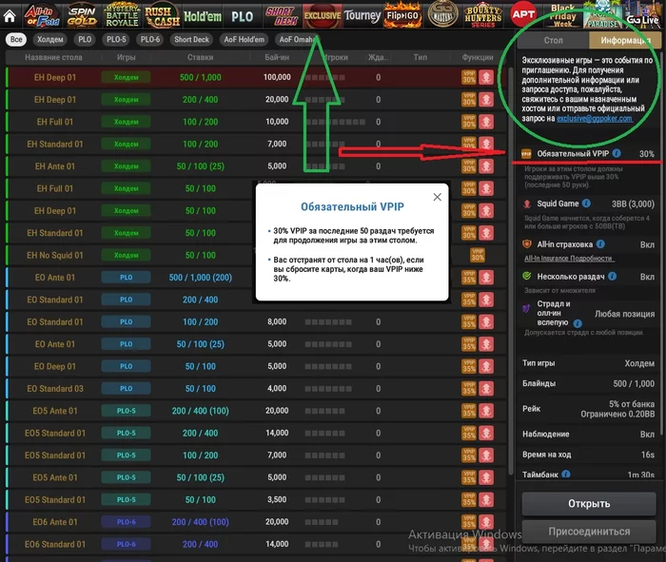Select the PLO-6 filter pill

click(150, 40)
